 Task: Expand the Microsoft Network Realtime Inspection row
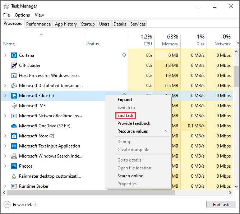click(5, 116)
